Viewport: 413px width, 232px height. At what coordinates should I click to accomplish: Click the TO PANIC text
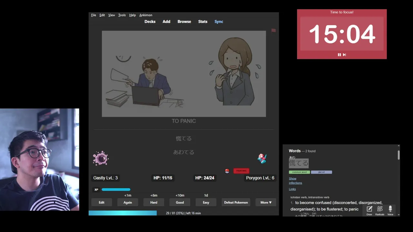pos(184,121)
